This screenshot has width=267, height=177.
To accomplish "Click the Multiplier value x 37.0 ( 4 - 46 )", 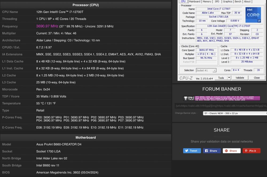I will click(x=206, y=54).
